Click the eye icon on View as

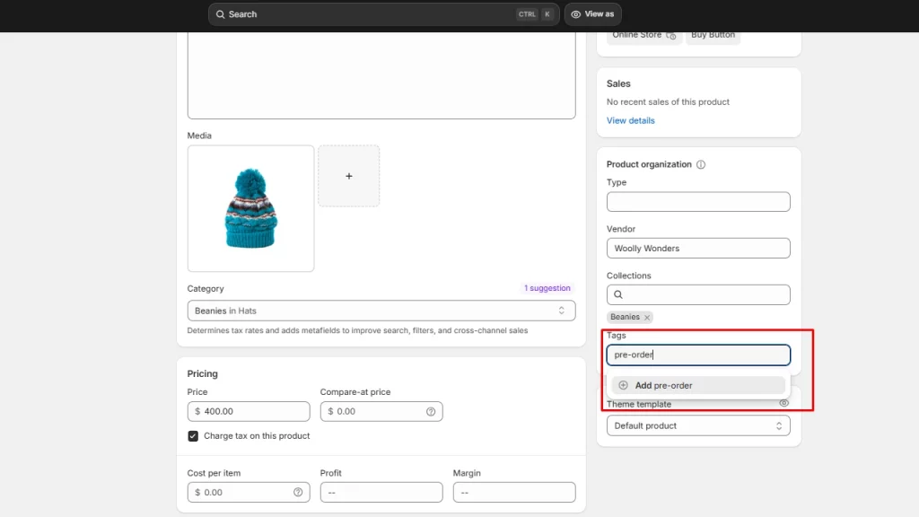click(x=576, y=14)
